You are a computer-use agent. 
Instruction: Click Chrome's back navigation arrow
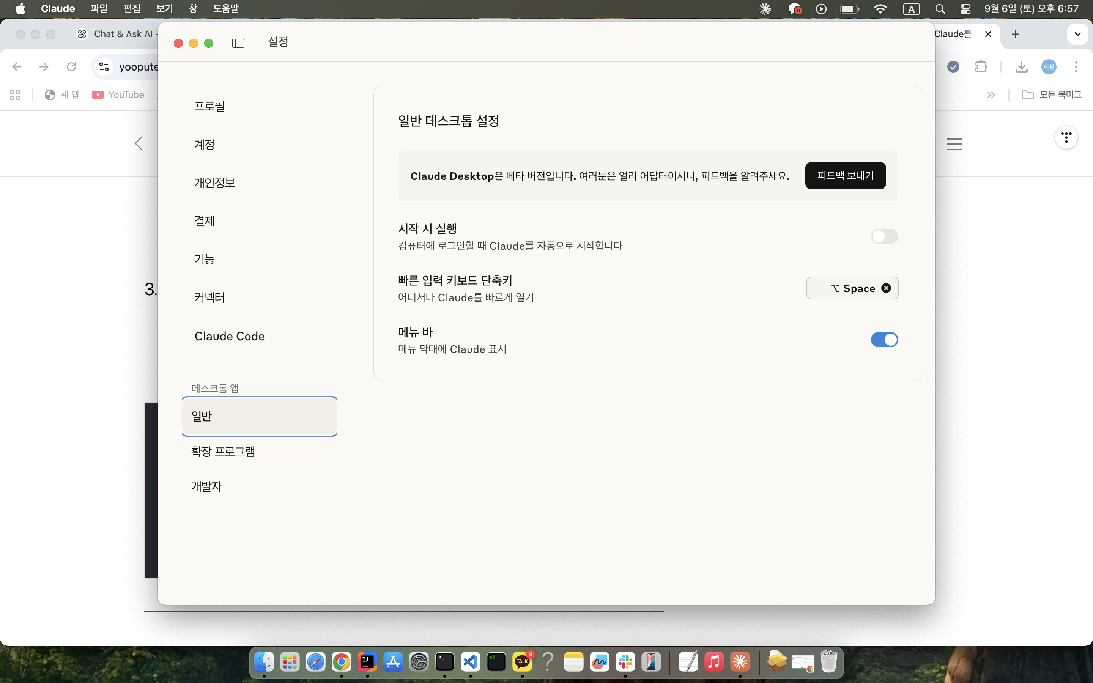click(17, 67)
